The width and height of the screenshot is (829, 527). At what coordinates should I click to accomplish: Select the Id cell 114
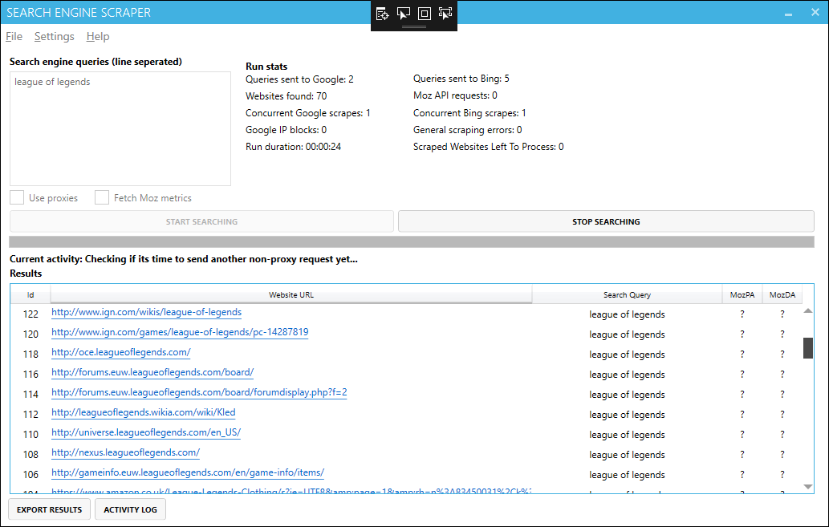30,395
